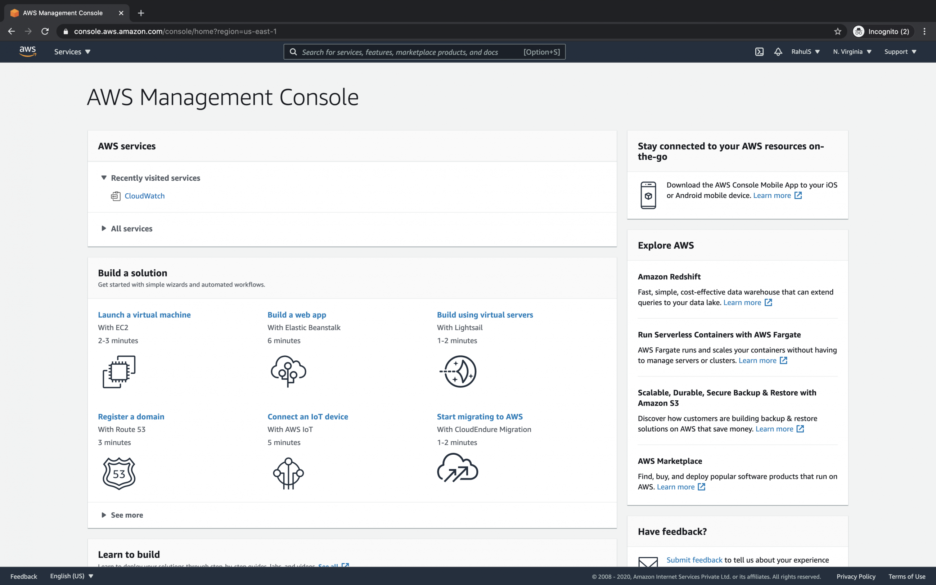Screen dimensions: 936x585
Task: Open the Services menu
Action: click(x=72, y=51)
